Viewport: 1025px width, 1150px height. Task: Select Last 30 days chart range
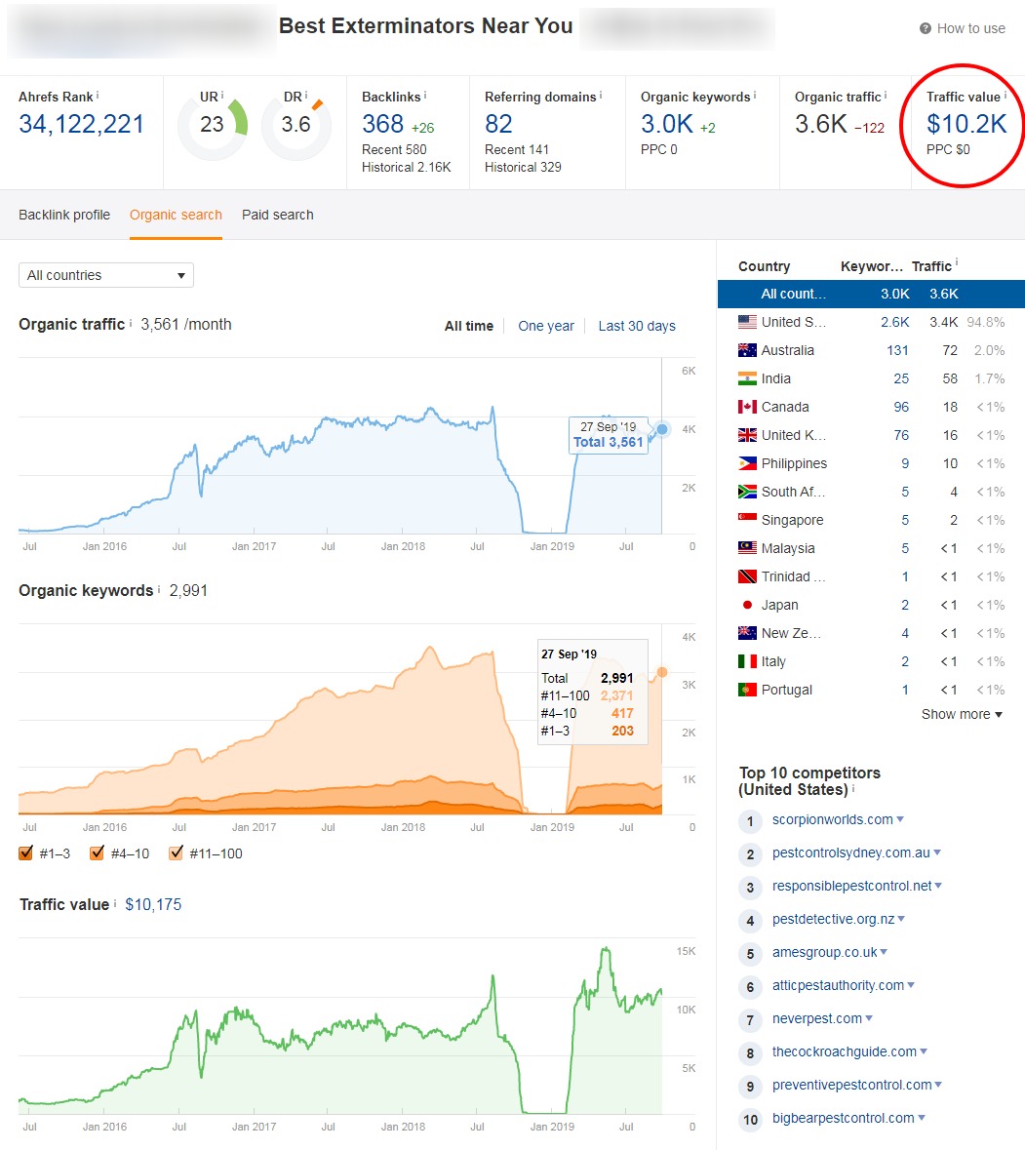tap(637, 326)
